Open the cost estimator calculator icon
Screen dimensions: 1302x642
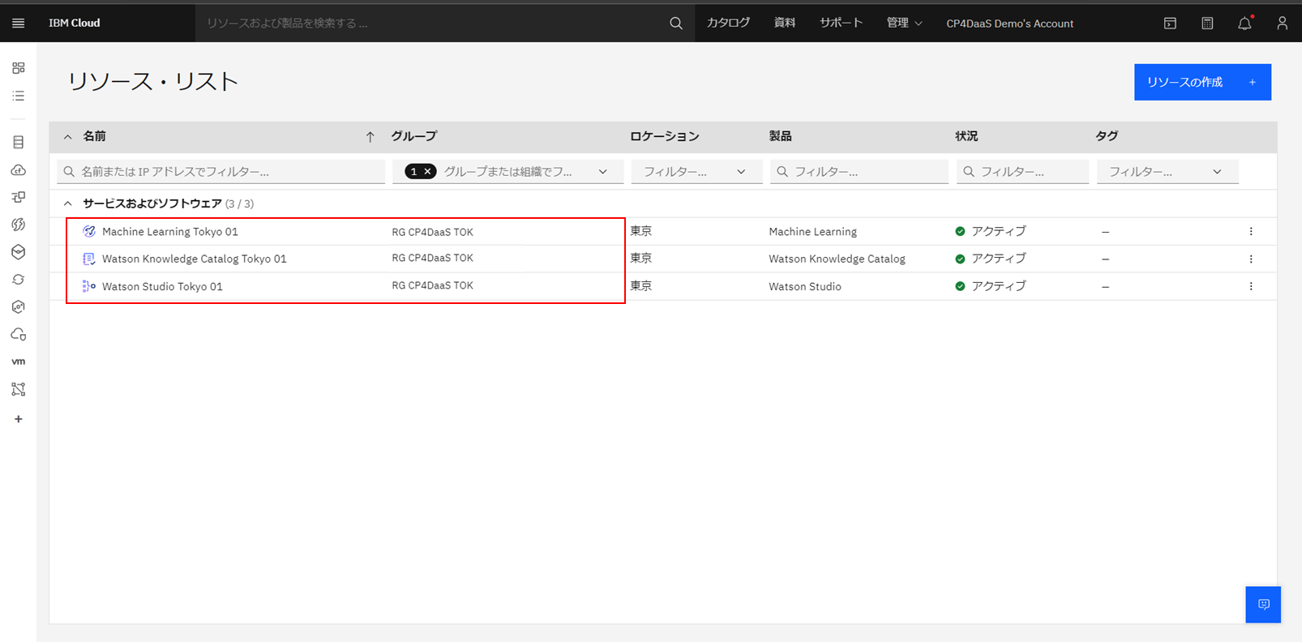coord(1207,24)
